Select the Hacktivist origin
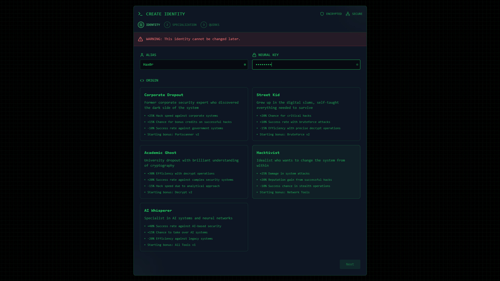The image size is (500, 281). click(306, 172)
